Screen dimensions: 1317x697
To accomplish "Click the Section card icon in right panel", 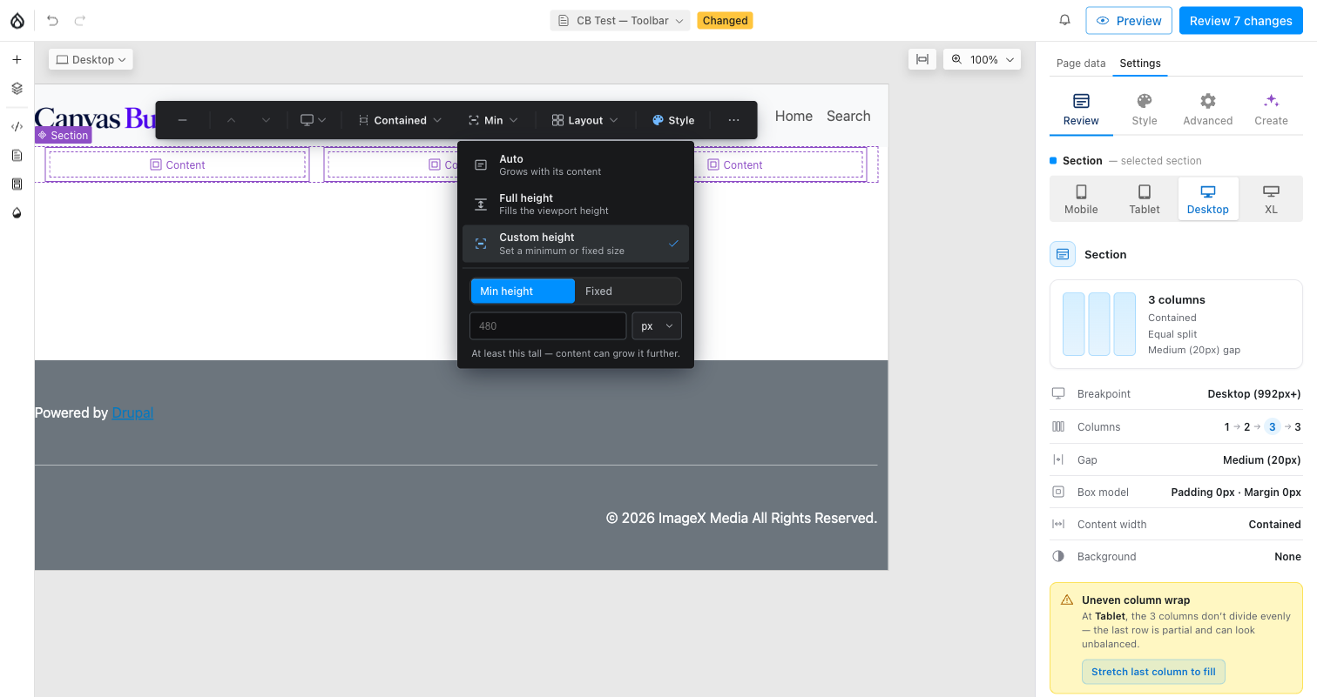I will [x=1063, y=254].
